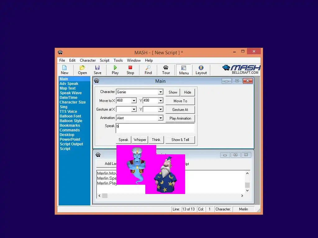Select TTS Voice in sidebar
The height and width of the screenshot is (238, 318).
tap(68, 112)
